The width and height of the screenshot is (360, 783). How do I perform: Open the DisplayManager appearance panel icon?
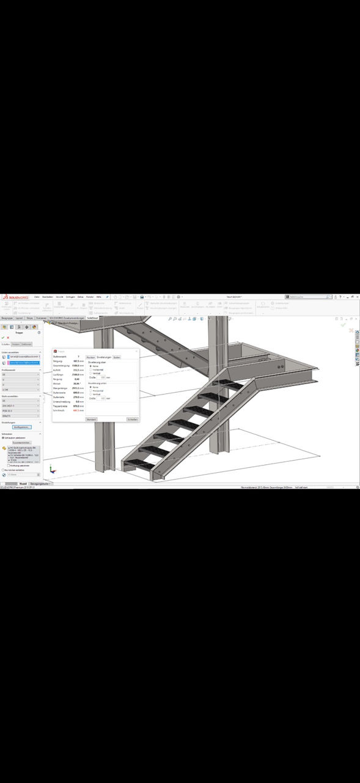point(34,327)
